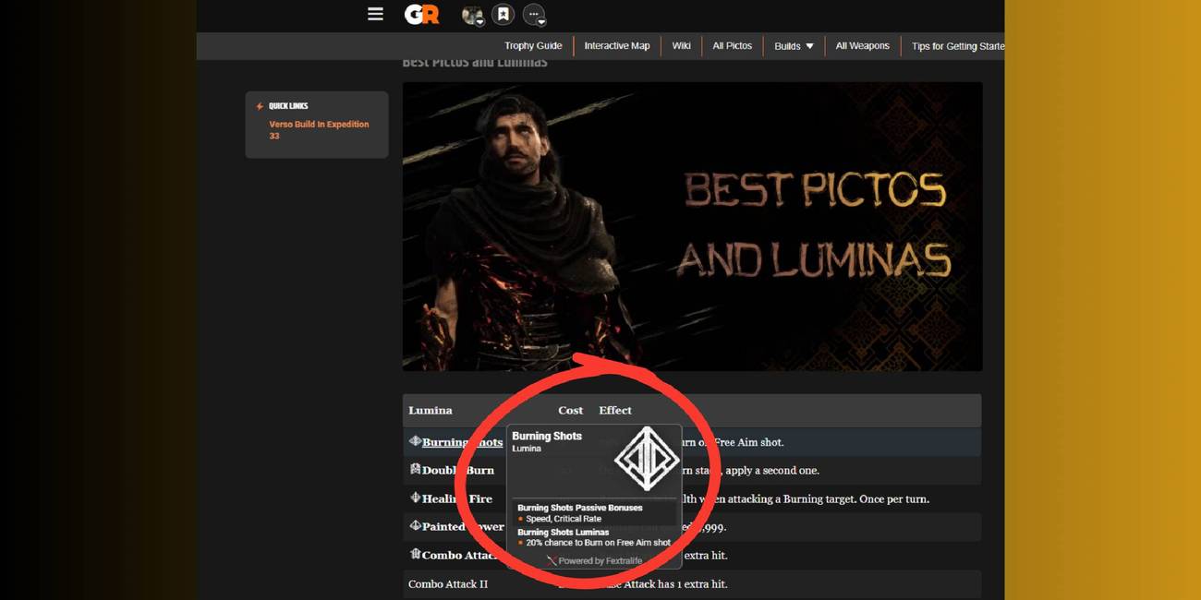The image size is (1201, 600).
Task: Open the hamburger navigation menu
Action: coord(375,14)
